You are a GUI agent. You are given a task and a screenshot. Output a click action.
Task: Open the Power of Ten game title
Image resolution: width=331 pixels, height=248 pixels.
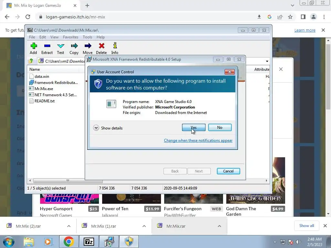115,209
